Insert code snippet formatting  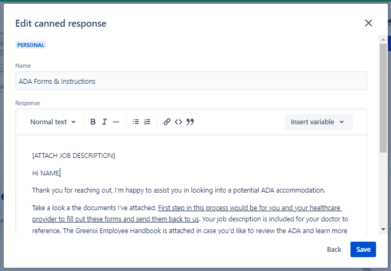[x=178, y=122]
